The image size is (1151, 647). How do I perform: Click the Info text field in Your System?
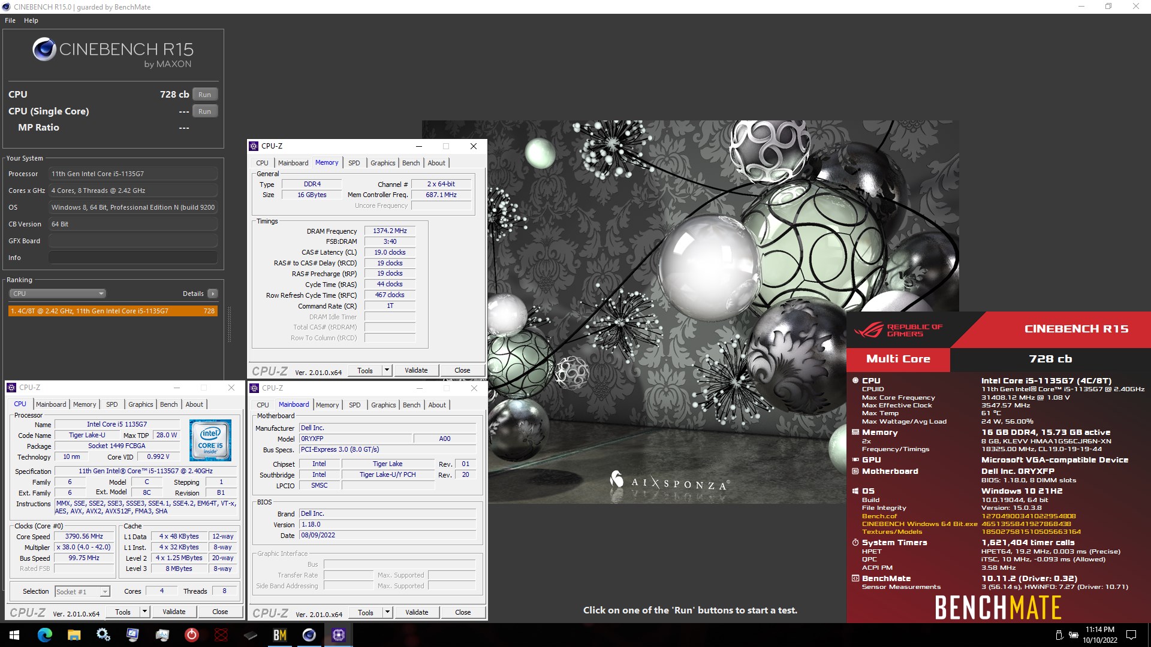click(x=132, y=258)
